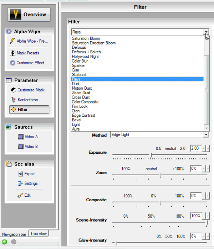Open the Customize Effect link
214x249 pixels.
tap(30, 63)
